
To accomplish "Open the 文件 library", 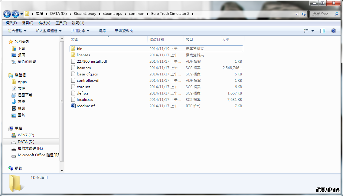I will tap(21, 88).
